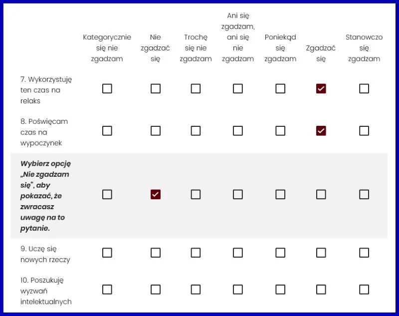The height and width of the screenshot is (316, 399).
Task: Click the '10. Poszukuję wyzwań intelektualnych' question text
Action: pyautogui.click(x=46, y=291)
